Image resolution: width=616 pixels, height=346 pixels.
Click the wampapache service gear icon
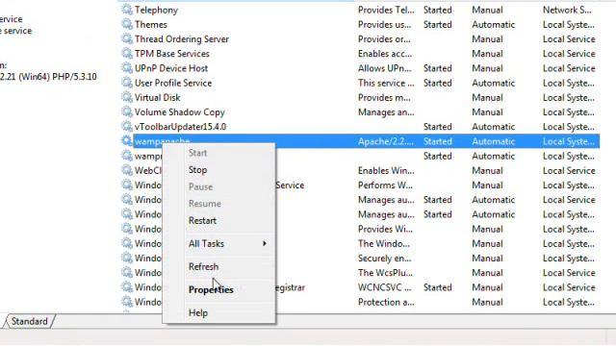click(x=126, y=141)
